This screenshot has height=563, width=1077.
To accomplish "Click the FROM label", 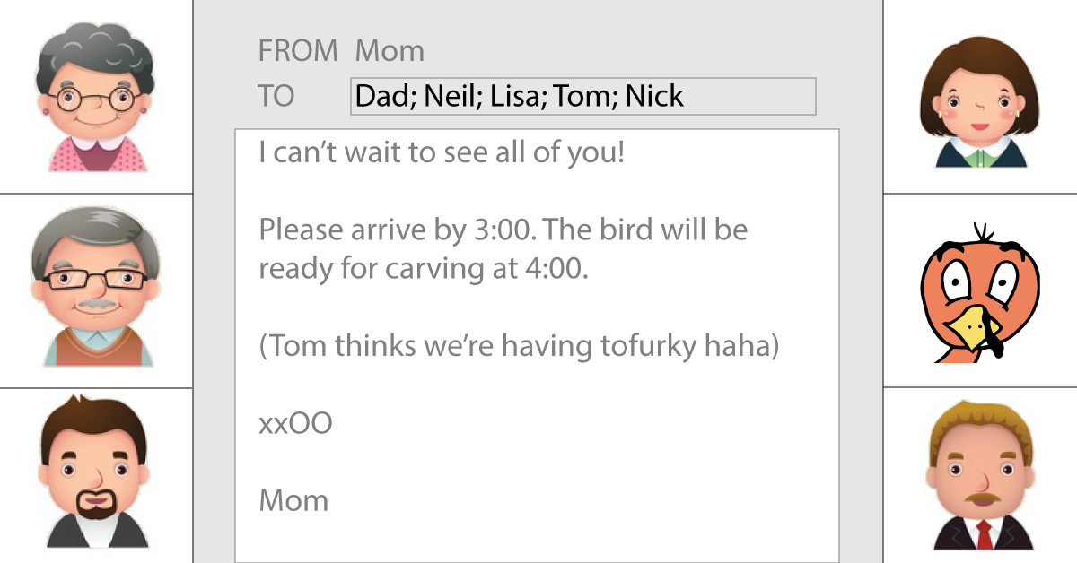I will point(298,51).
